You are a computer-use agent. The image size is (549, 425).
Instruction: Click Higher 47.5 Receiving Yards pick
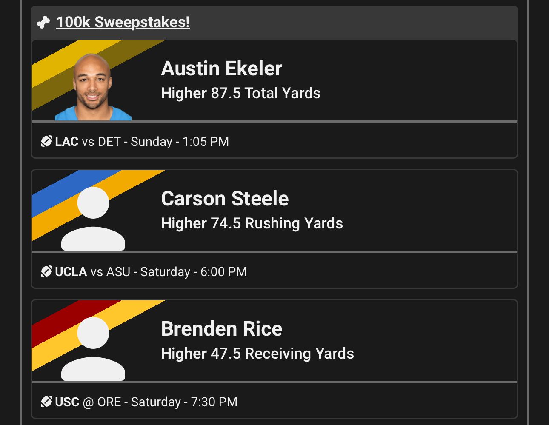(x=257, y=354)
